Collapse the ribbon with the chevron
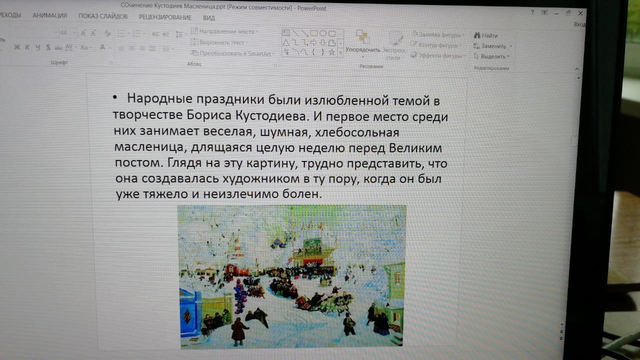The image size is (640, 360). 577,69
